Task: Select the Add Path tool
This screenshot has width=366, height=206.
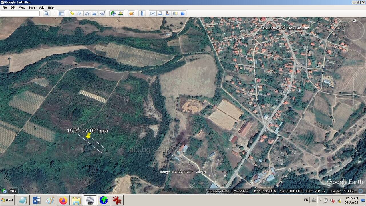Action: [87, 13]
